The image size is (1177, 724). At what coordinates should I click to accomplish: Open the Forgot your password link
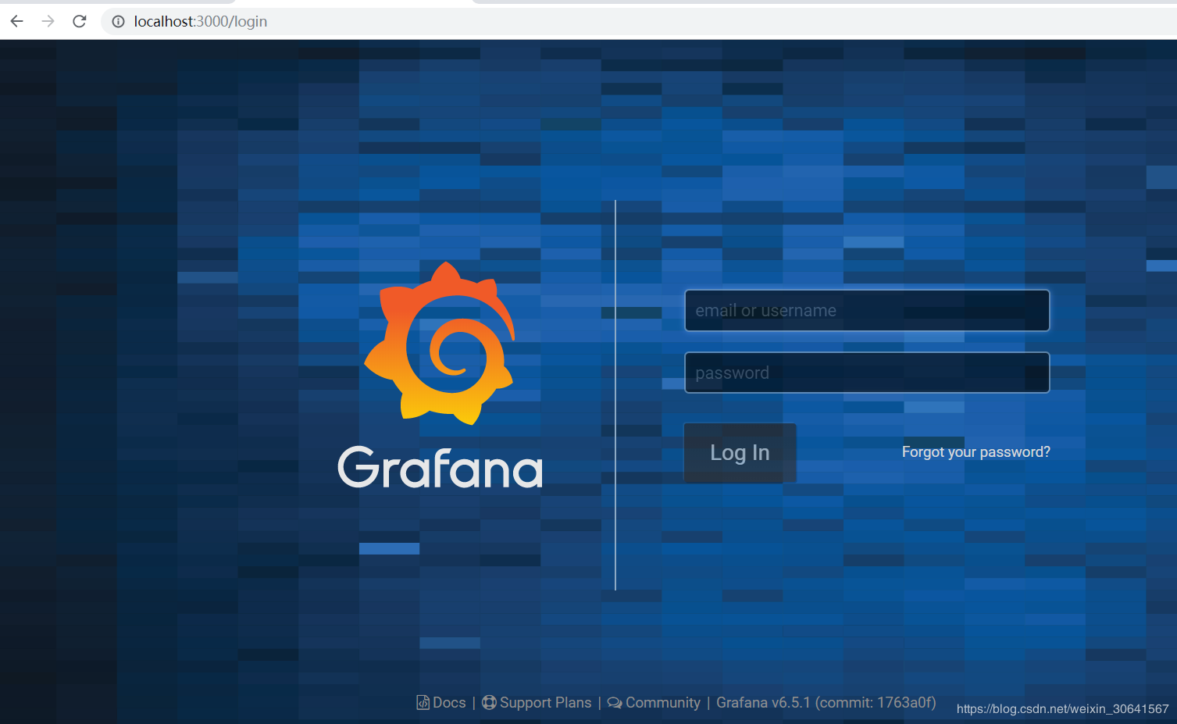(975, 452)
